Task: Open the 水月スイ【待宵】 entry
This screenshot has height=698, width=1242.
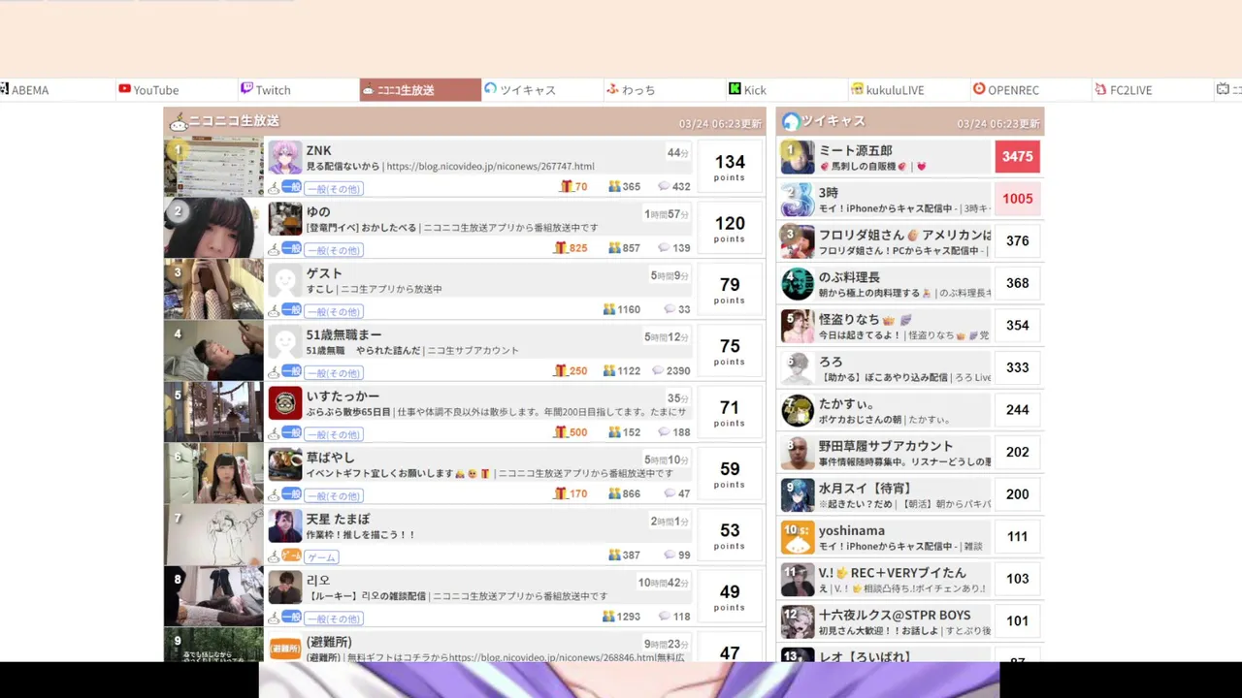Action: pyautogui.click(x=904, y=494)
